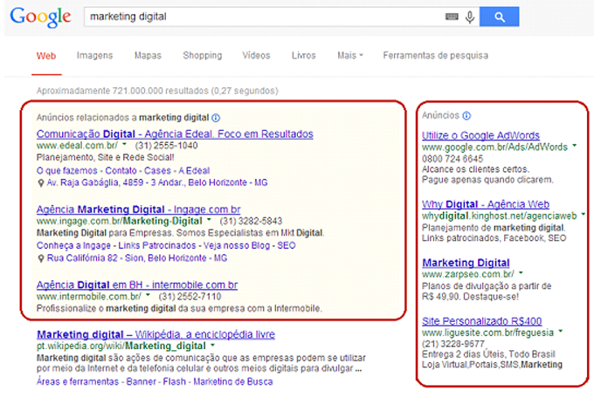Open Rua Califórnia 82 - Sion address link
Screen dimensions: 594x398
tap(137, 258)
